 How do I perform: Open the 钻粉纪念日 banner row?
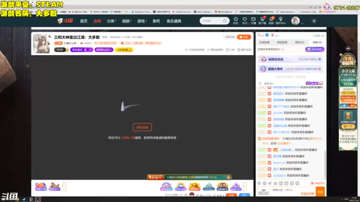point(290,59)
